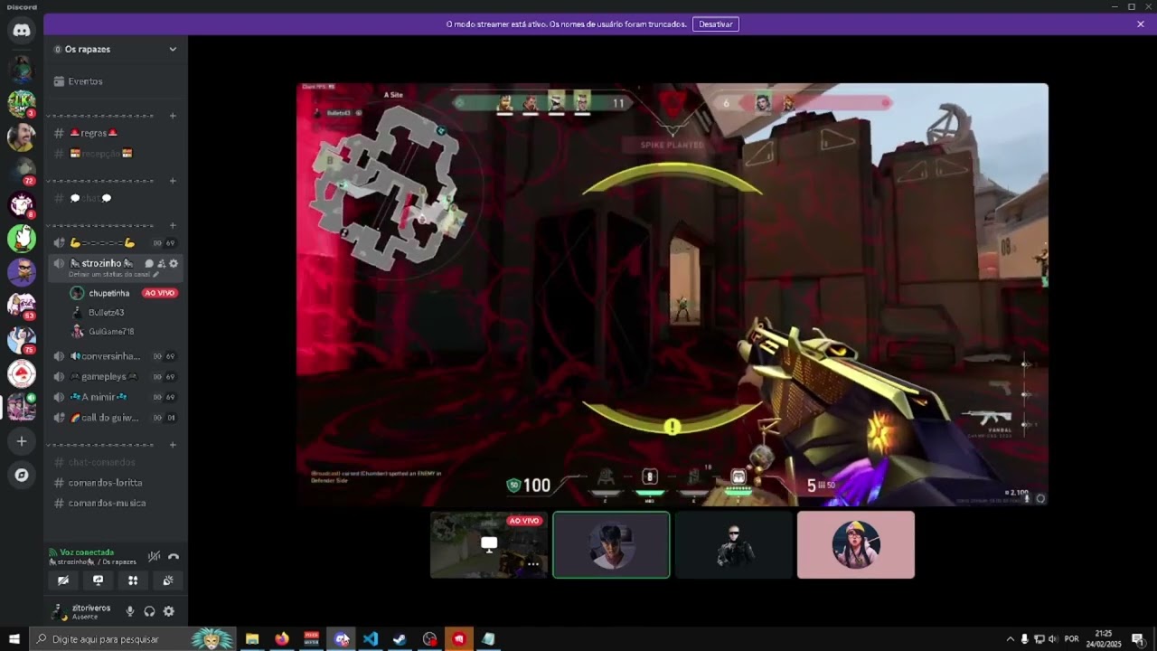Click the Windows taskbar search box

132,639
